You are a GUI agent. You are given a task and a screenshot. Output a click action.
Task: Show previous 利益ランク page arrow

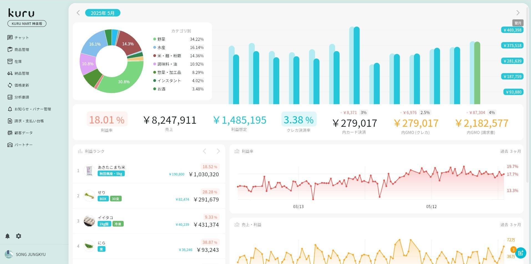point(204,151)
